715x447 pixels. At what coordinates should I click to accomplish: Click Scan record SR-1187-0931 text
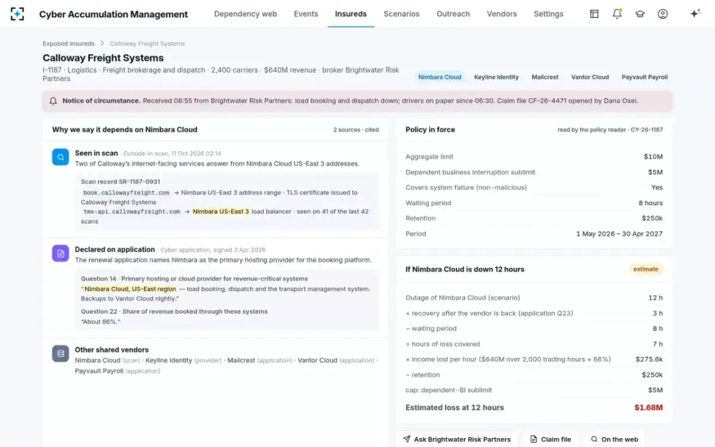(x=120, y=181)
